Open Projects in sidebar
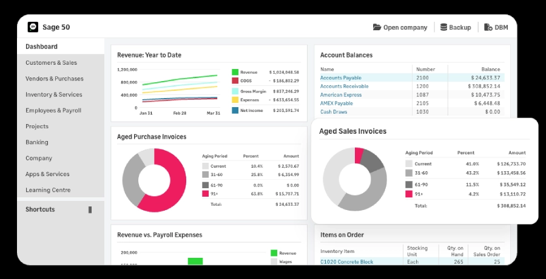The image size is (546, 279). click(x=37, y=126)
